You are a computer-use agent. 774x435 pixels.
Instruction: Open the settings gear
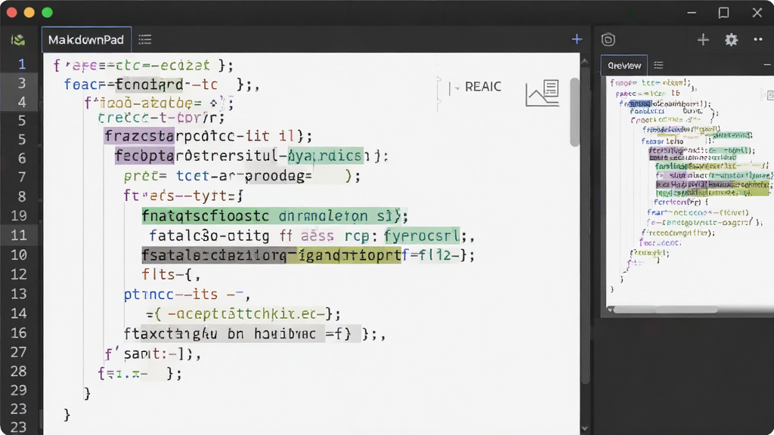pos(731,39)
